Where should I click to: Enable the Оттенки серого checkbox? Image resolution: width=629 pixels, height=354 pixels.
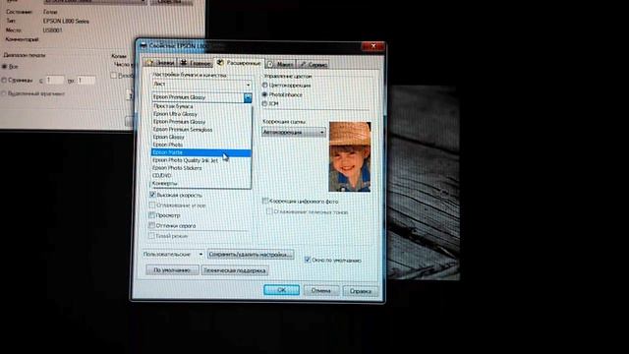coord(152,225)
